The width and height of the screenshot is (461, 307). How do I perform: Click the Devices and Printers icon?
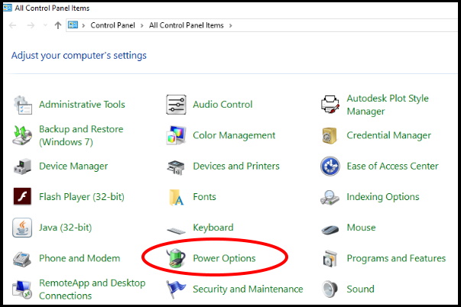[176, 167]
